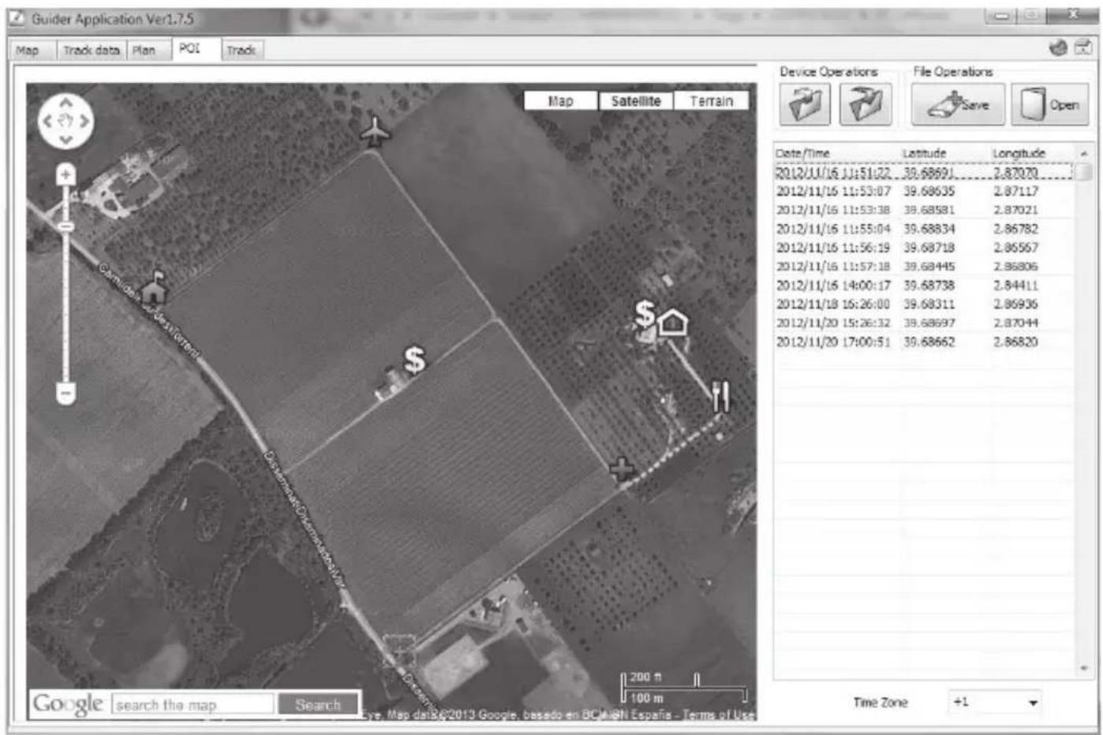Click the dollar marker beside the outlined house
1103x735 pixels.
click(x=645, y=313)
